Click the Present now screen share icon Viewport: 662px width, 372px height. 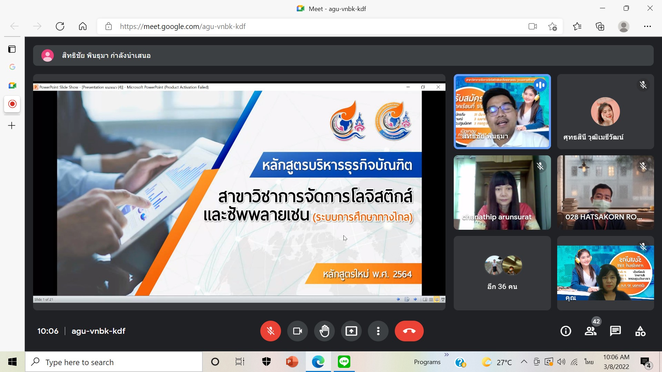(351, 331)
